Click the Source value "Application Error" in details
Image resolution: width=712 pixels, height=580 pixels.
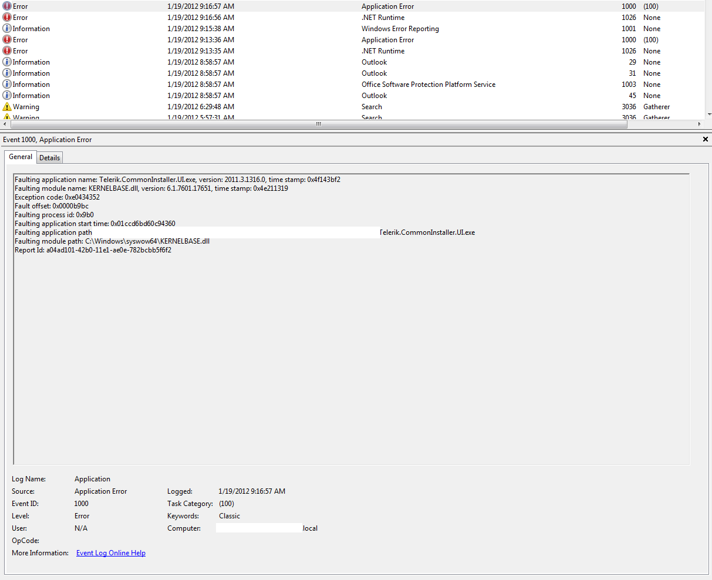(x=100, y=491)
